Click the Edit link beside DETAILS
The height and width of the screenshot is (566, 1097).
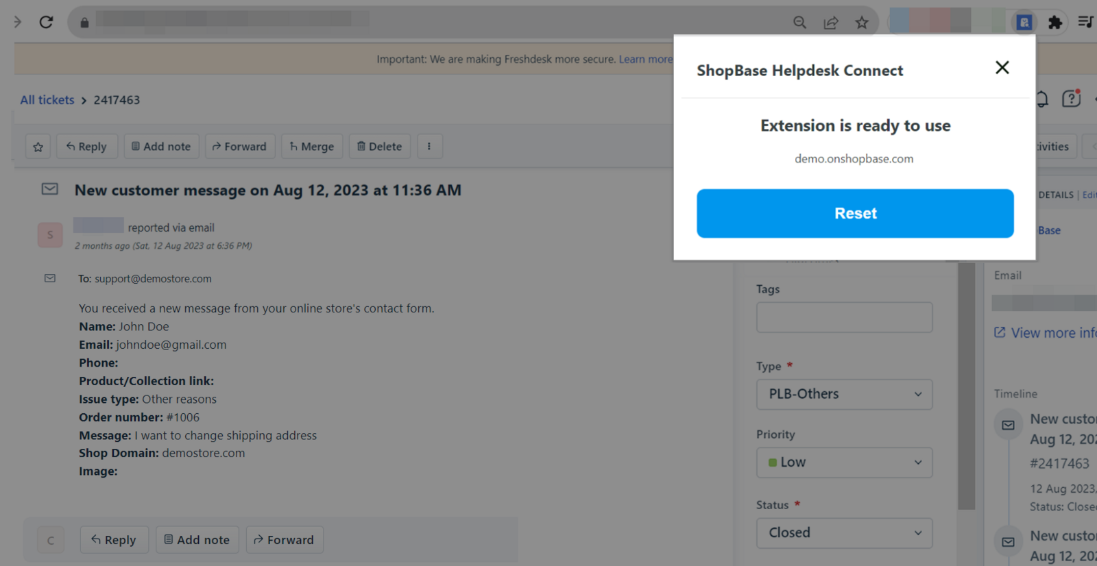[x=1089, y=195]
